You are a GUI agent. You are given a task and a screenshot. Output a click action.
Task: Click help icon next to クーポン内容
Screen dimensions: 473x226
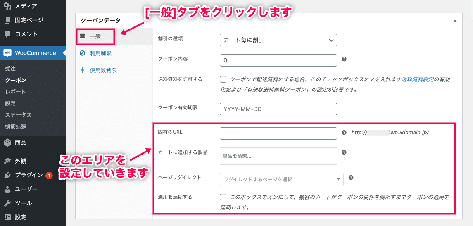tap(344, 59)
